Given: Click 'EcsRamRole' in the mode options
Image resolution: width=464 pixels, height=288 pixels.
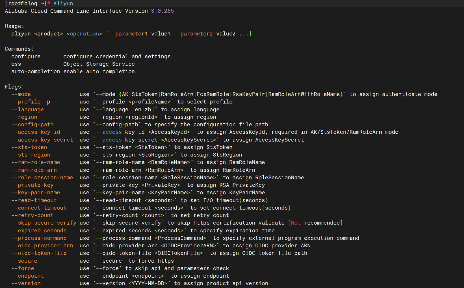Looking at the screenshot, I should pyautogui.click(x=213, y=94).
